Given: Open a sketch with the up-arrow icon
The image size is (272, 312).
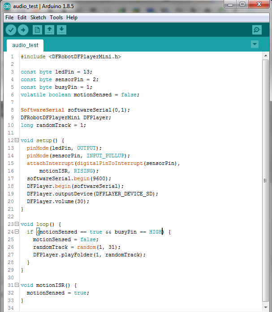Looking at the screenshot, I should tap(49, 30).
